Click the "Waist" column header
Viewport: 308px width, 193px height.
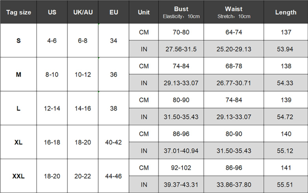point(234,12)
